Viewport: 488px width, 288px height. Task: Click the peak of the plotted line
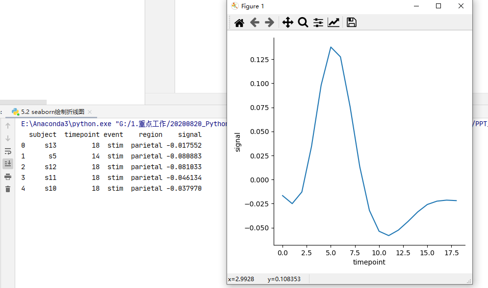[331, 47]
